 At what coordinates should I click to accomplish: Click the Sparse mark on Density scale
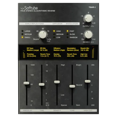[64, 105]
